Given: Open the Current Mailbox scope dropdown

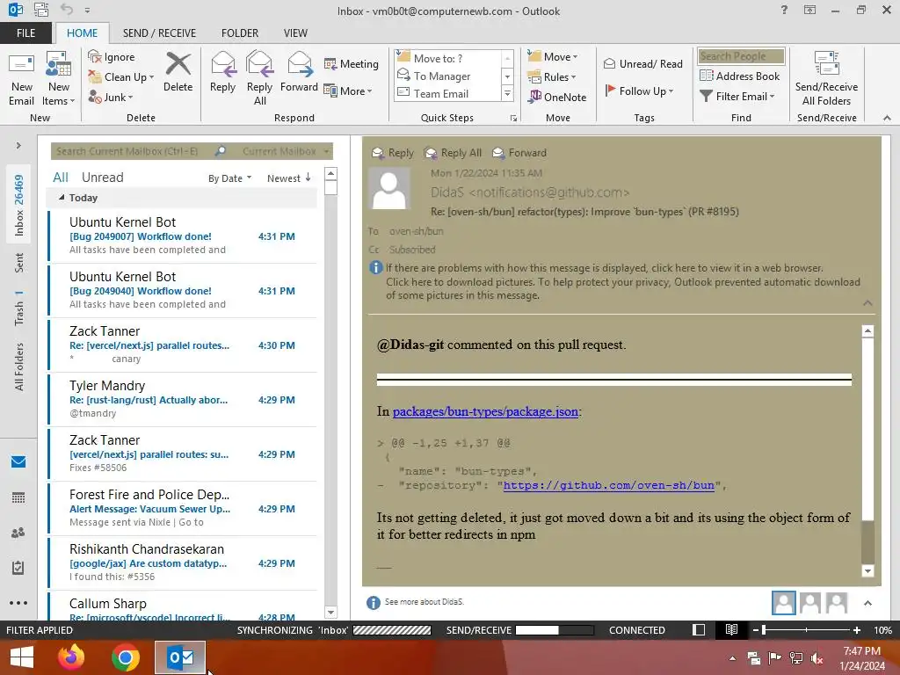Looking at the screenshot, I should click(286, 151).
